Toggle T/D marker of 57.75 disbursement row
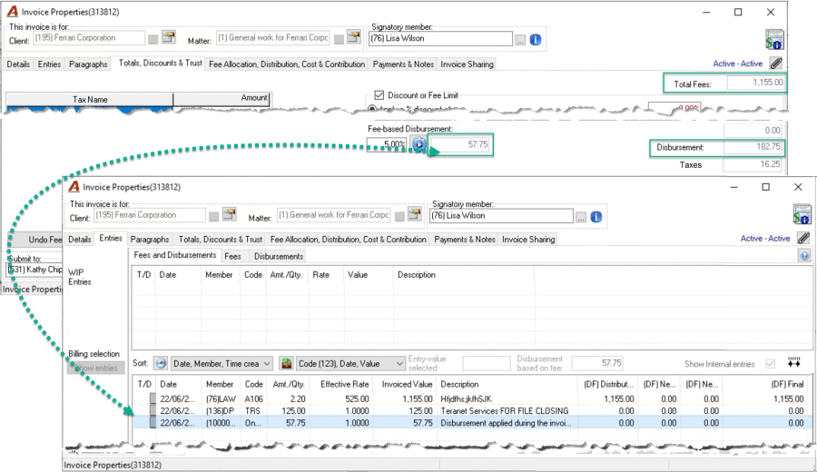Image resolution: width=817 pixels, height=472 pixels. pos(153,422)
